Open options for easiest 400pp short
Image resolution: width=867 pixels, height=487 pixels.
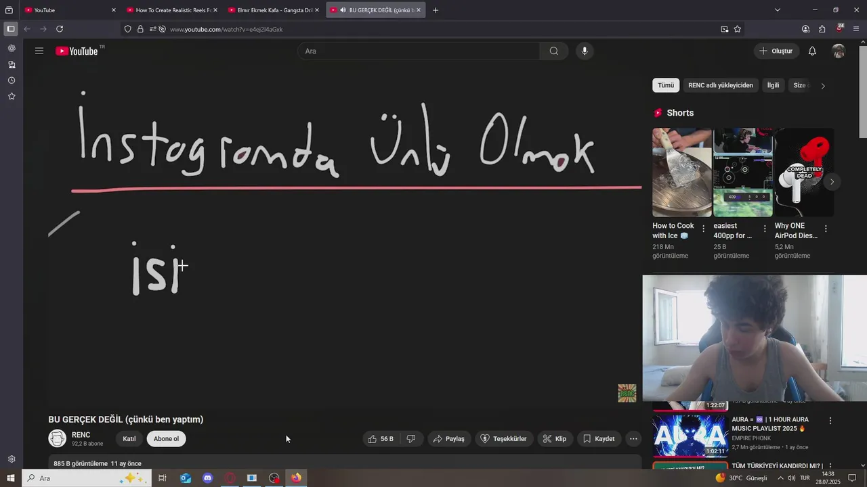coord(765,229)
